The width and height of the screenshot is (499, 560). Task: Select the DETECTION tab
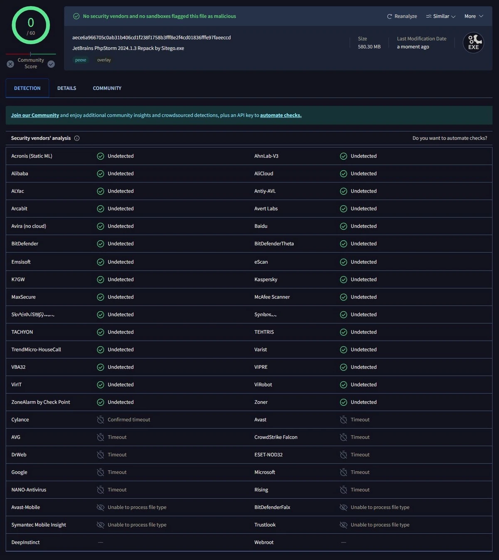point(27,88)
